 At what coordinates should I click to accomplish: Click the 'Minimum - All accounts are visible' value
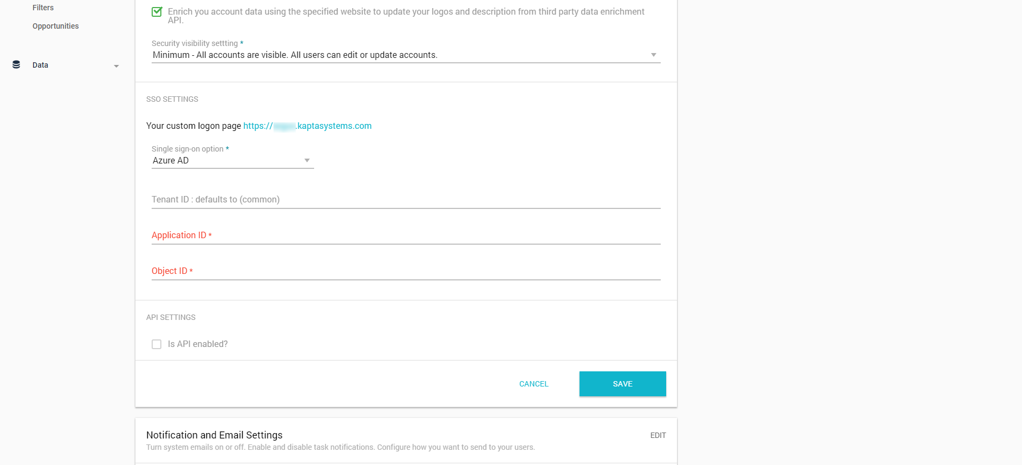[295, 54]
